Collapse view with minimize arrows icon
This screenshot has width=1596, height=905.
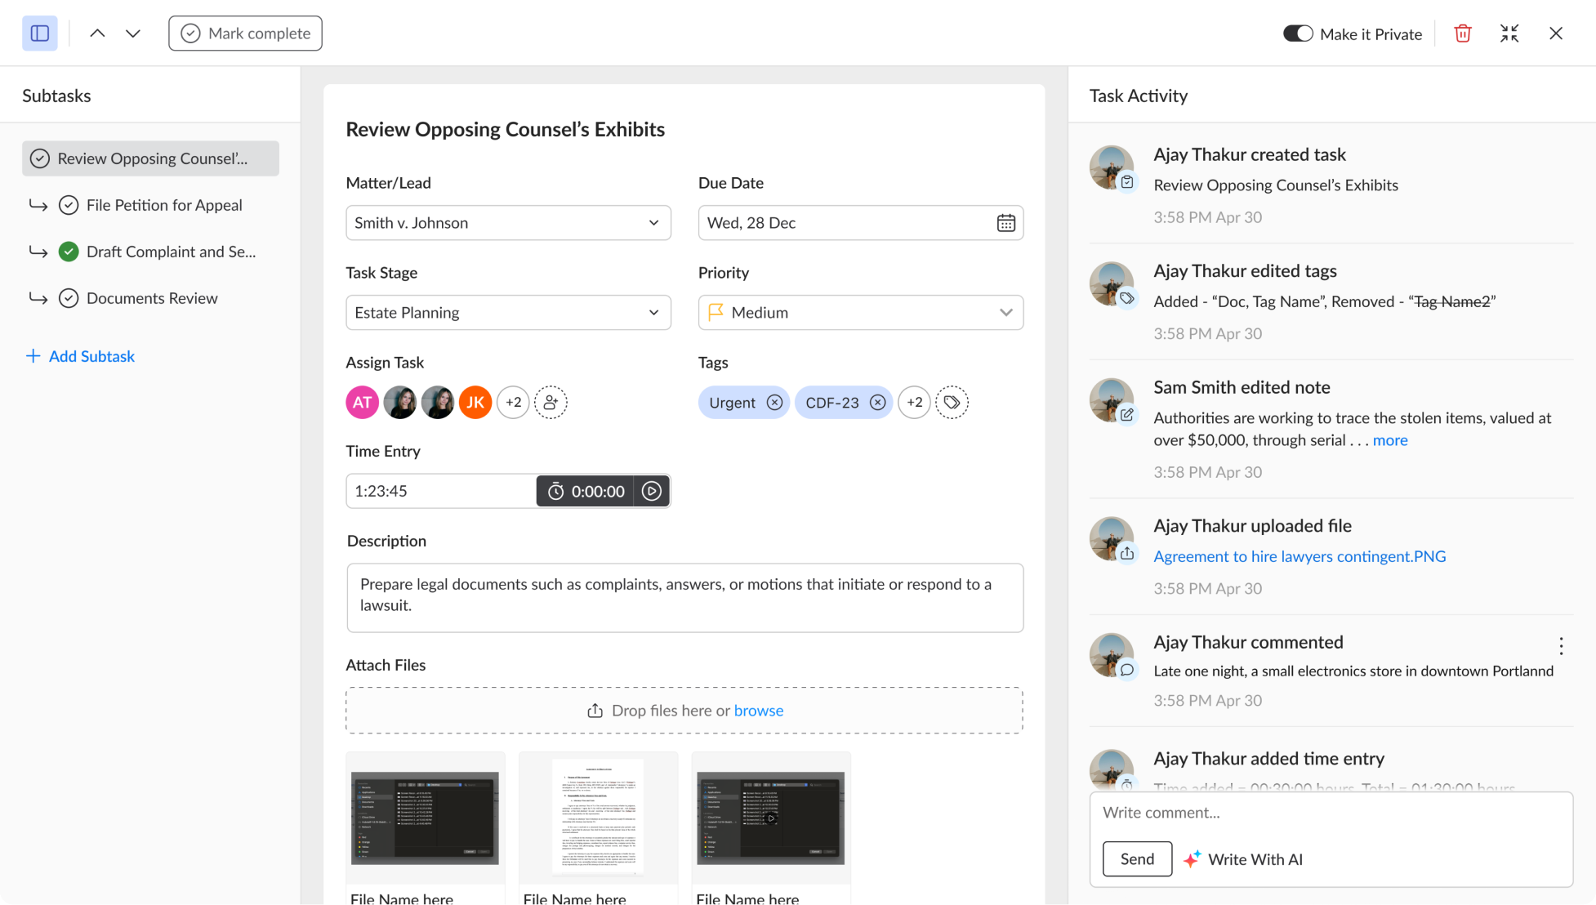[1509, 33]
